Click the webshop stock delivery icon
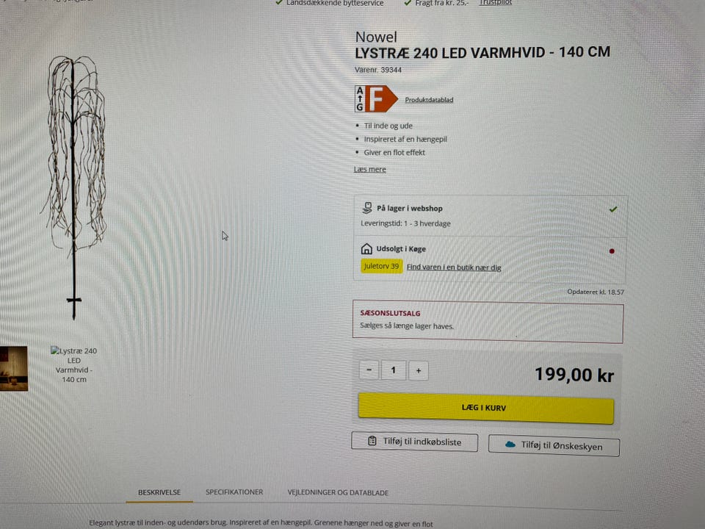The image size is (705, 529). pos(367,208)
